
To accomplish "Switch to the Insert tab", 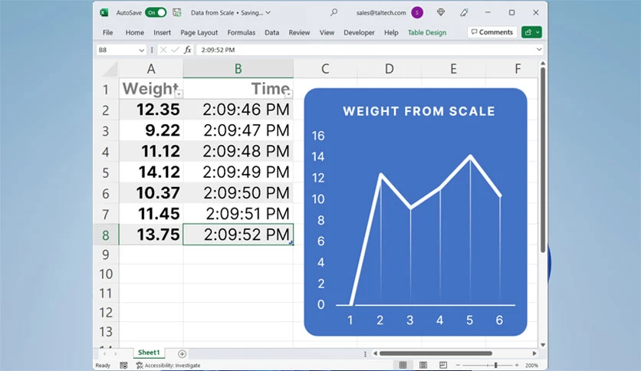I will tap(163, 32).
